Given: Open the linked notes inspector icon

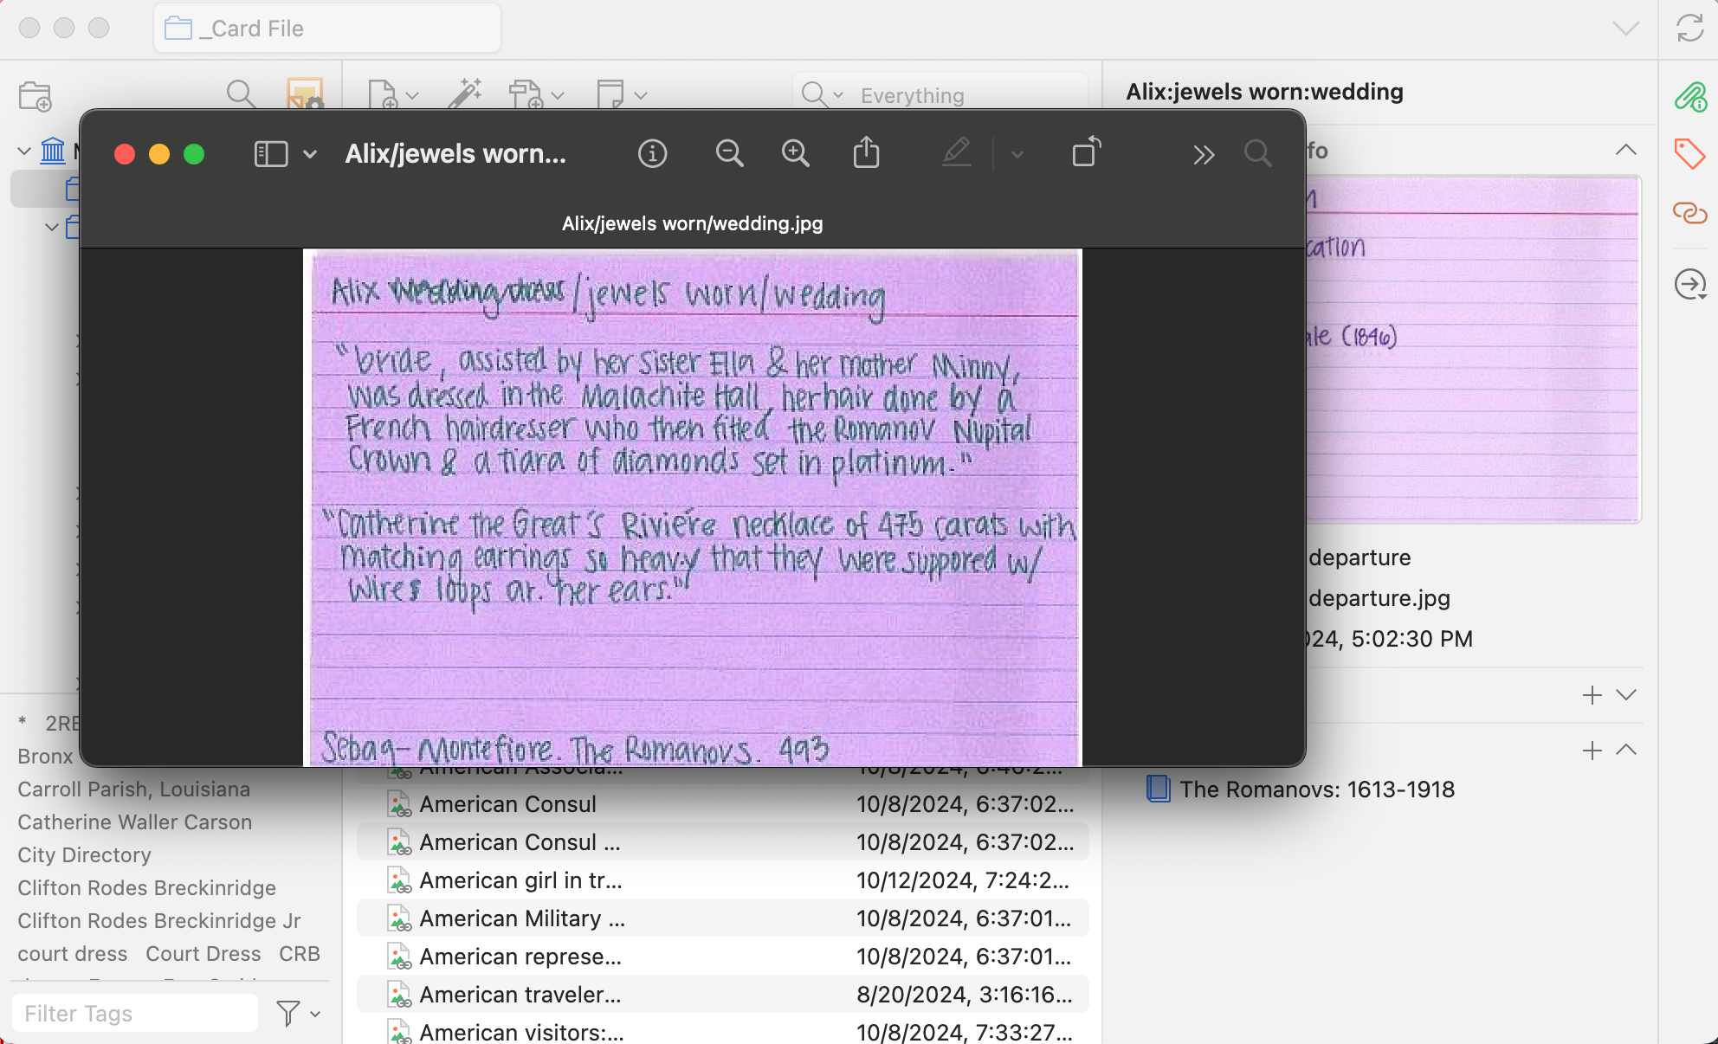Looking at the screenshot, I should 1689,213.
